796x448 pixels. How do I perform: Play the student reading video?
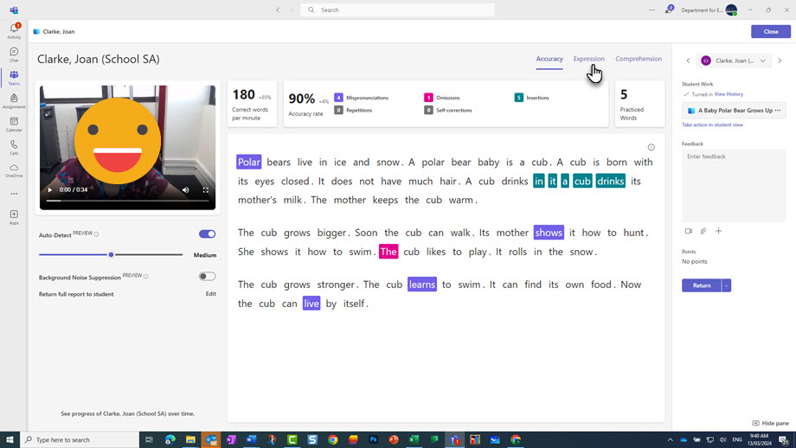tap(50, 189)
